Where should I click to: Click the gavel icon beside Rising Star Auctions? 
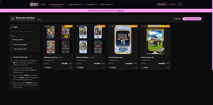[x=13, y=19]
